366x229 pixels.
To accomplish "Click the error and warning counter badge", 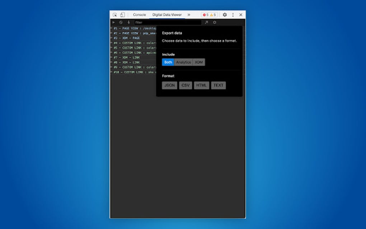I will point(208,15).
